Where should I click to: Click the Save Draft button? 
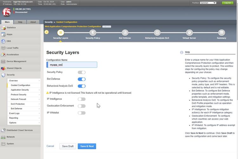click(68, 146)
